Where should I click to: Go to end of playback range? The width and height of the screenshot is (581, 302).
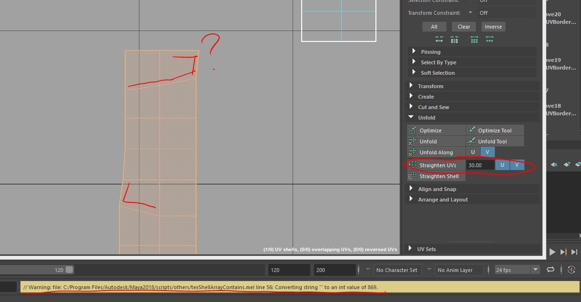(575, 252)
